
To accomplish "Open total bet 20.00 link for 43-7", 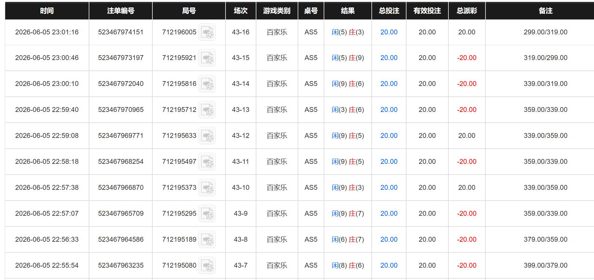I will [389, 265].
